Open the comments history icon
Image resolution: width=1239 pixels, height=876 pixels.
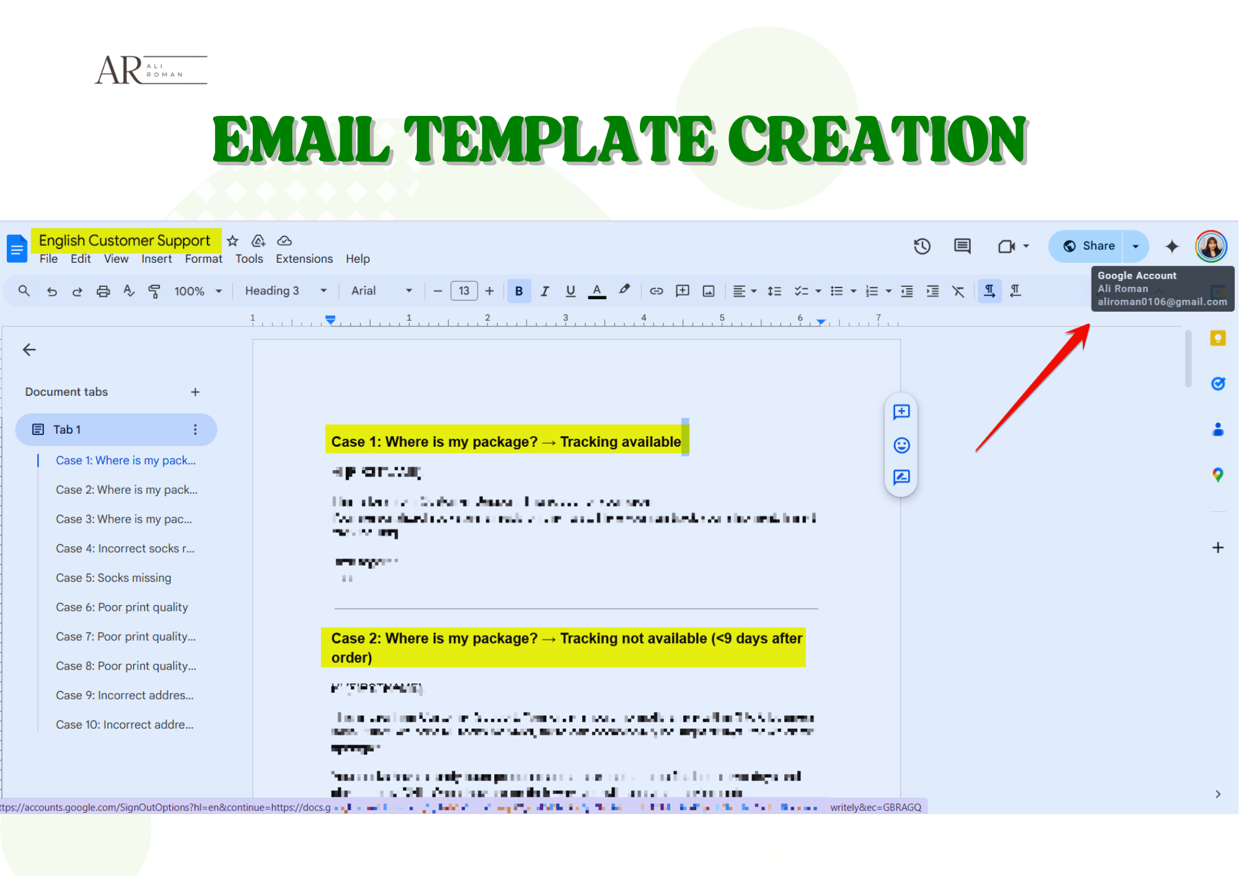click(961, 246)
